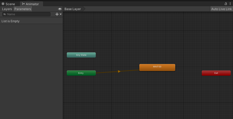Select the Entry node
This screenshot has width=233, height=119.
pos(81,73)
